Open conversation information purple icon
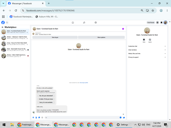 pos(123,29)
